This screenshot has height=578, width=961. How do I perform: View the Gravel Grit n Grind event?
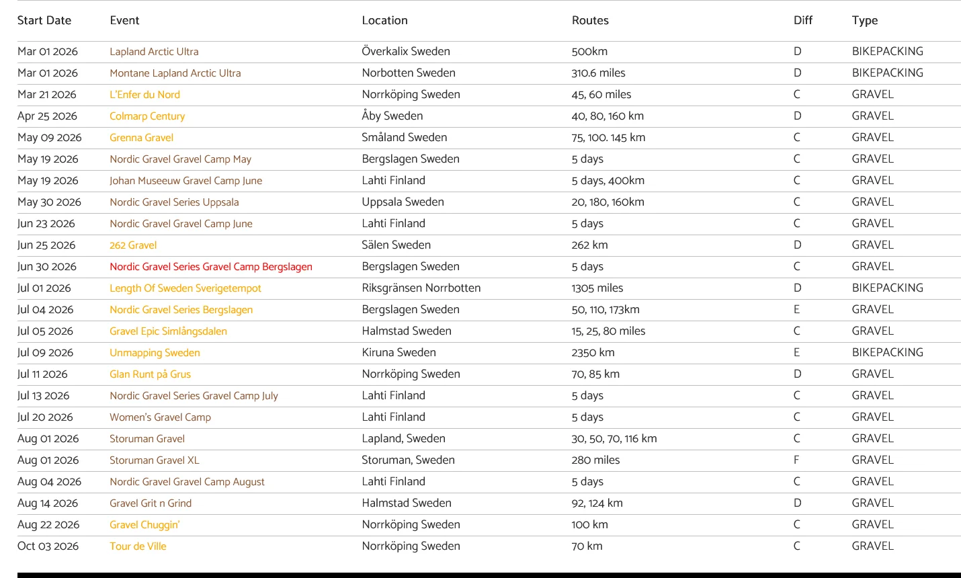pos(151,503)
